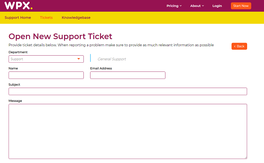Open the Department Support dropdown
Image resolution: width=264 pixels, height=163 pixels.
click(46, 59)
